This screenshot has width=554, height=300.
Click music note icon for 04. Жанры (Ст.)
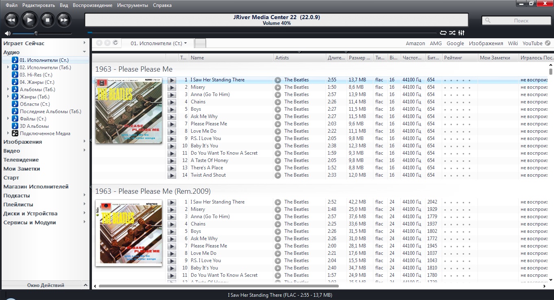(x=15, y=82)
